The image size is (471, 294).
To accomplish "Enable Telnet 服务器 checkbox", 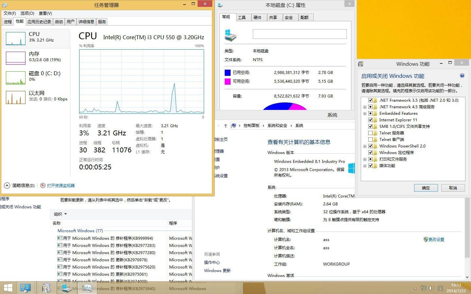I will tap(371, 133).
